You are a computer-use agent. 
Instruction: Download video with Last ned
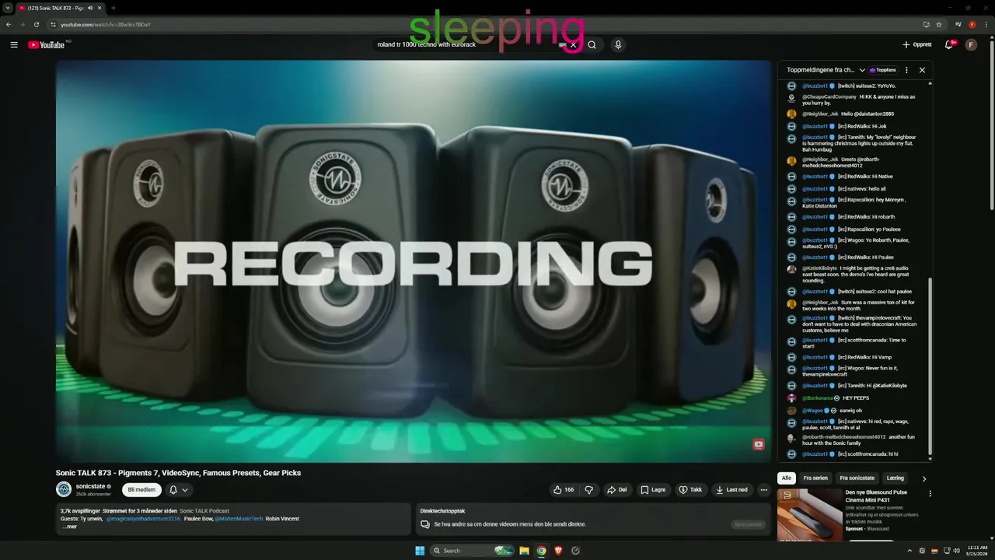(x=732, y=490)
